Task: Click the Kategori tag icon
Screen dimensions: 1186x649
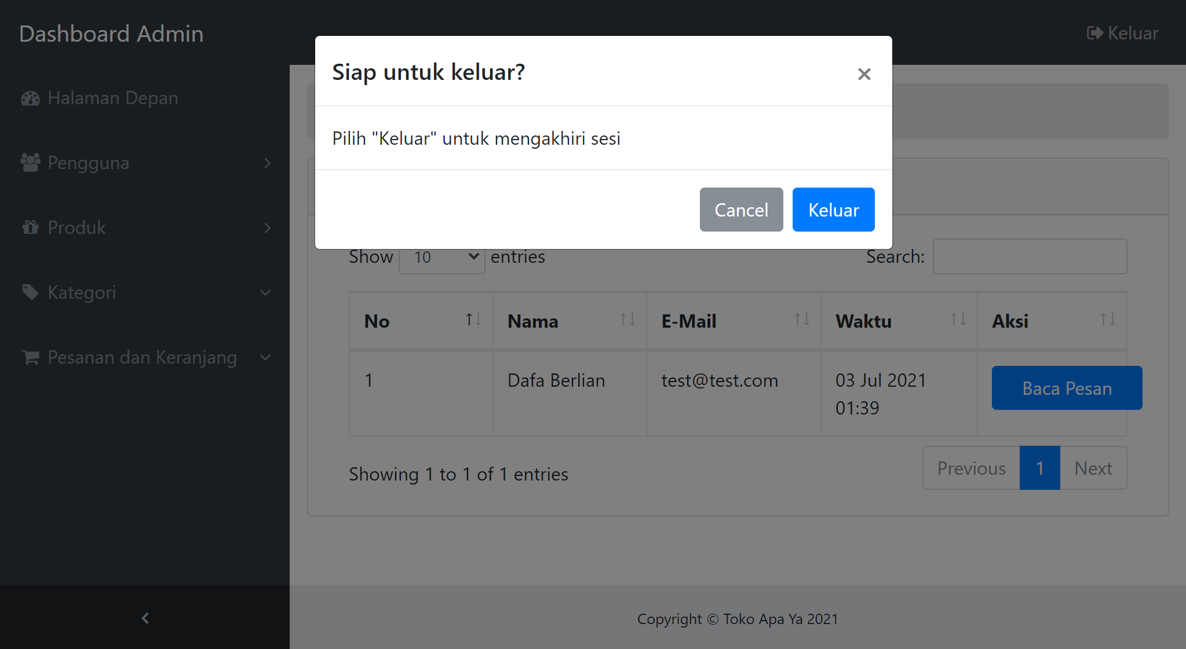Action: [30, 292]
